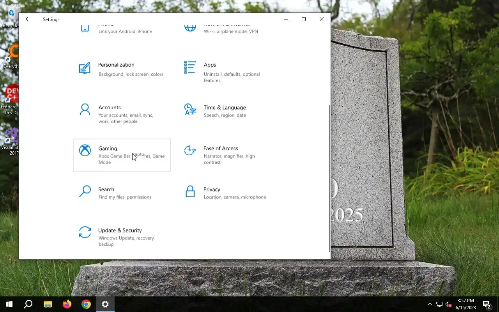Open the Apps list icon

click(x=190, y=67)
